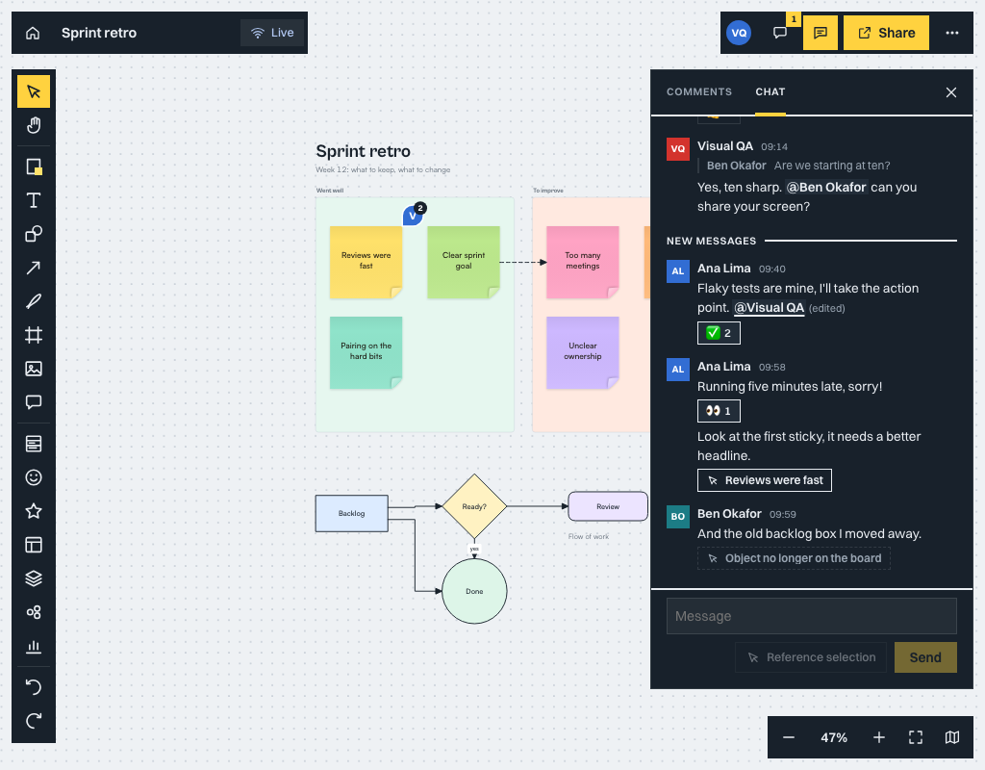Switch to the Comments tab

[699, 91]
